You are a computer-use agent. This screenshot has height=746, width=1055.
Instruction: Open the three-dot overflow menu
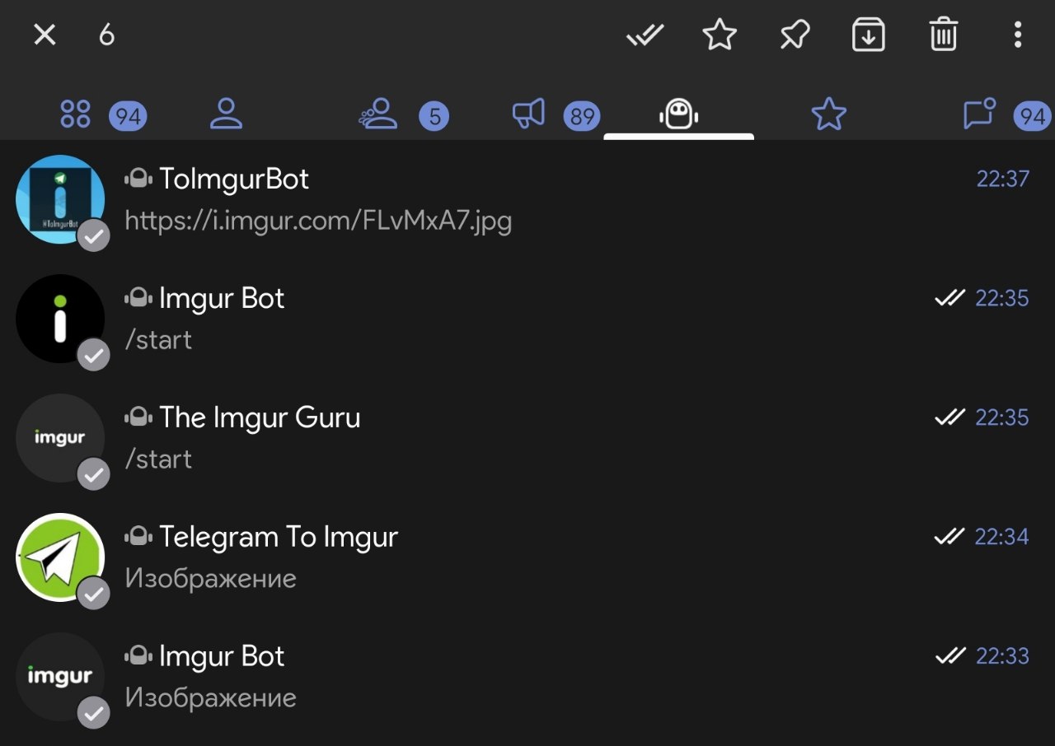[1018, 35]
